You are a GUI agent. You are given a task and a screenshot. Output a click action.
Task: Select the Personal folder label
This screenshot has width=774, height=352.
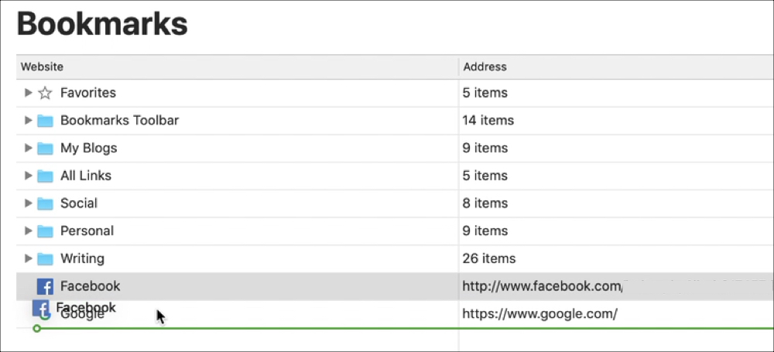87,231
